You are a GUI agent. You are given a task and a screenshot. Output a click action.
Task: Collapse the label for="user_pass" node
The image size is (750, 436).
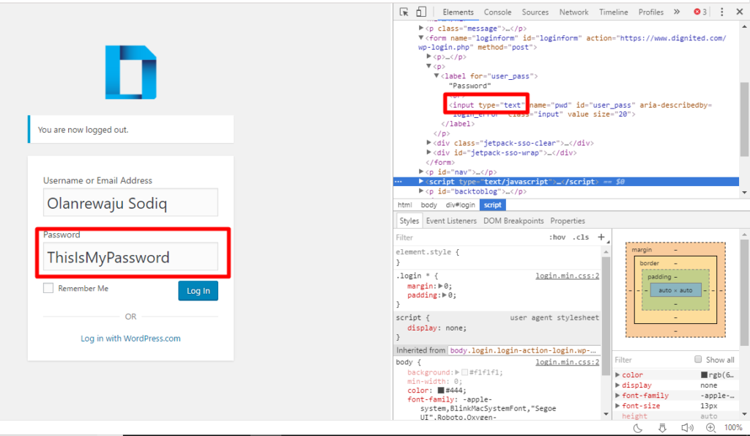coord(437,75)
